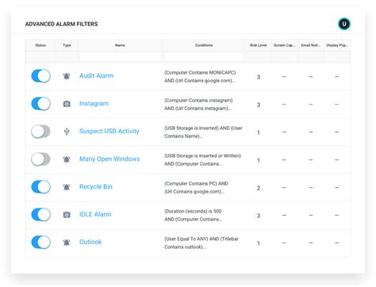Click the '(Computer Contains instagram)' conditions text
The image size is (376, 287).
pos(198,101)
